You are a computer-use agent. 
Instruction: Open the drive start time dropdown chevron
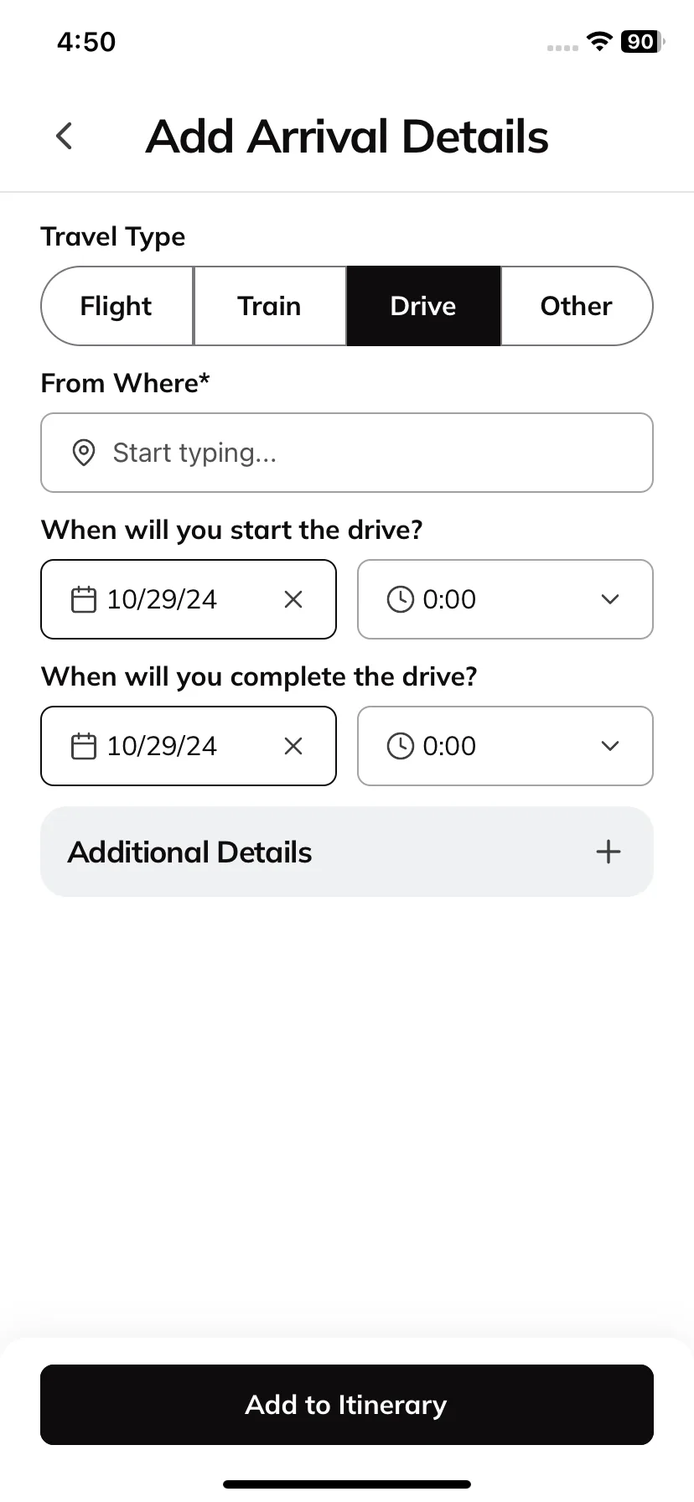coord(610,599)
